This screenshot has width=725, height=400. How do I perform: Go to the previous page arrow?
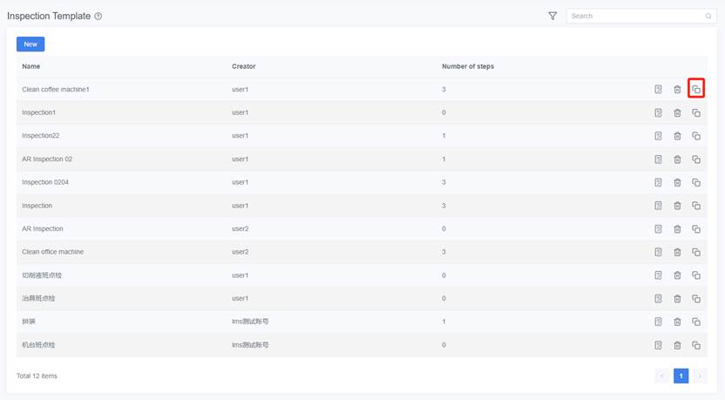coord(662,376)
